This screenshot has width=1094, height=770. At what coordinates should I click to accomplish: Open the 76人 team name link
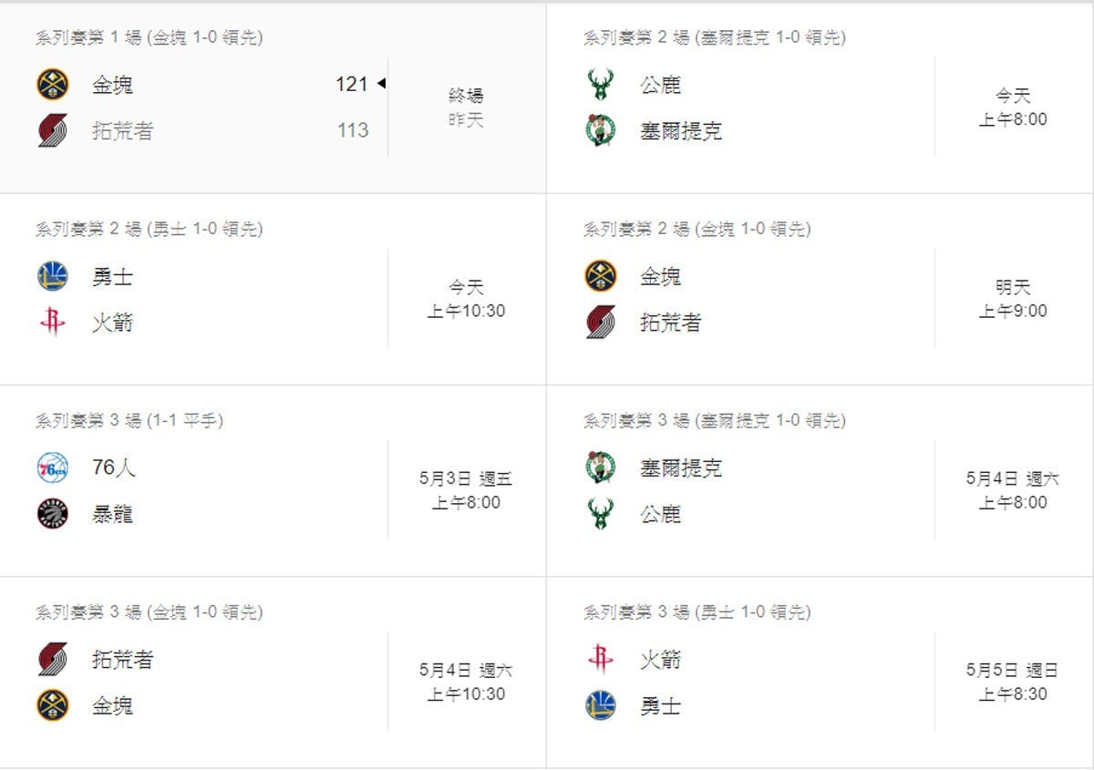(x=114, y=468)
